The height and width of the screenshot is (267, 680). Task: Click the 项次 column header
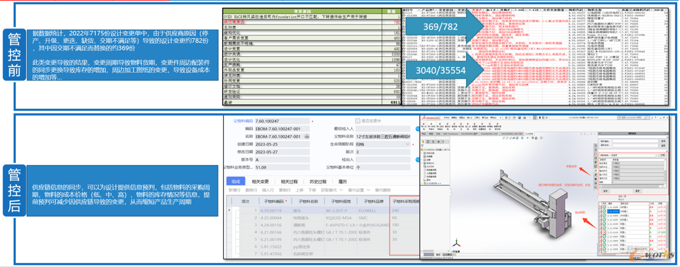pos(245,201)
